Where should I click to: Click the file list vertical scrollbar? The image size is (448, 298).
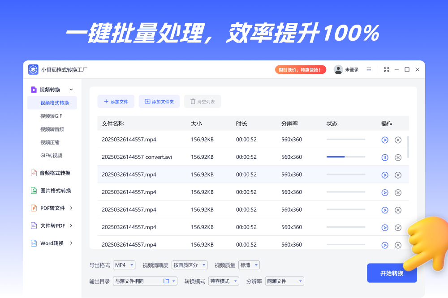408,147
